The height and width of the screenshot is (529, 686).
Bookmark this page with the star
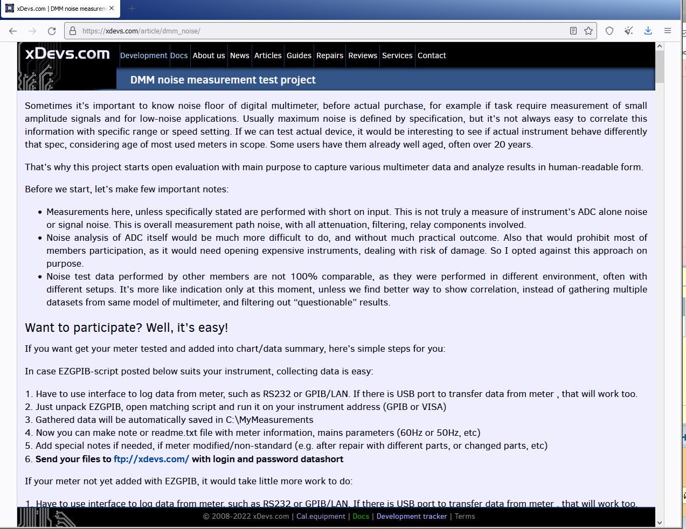pyautogui.click(x=588, y=31)
